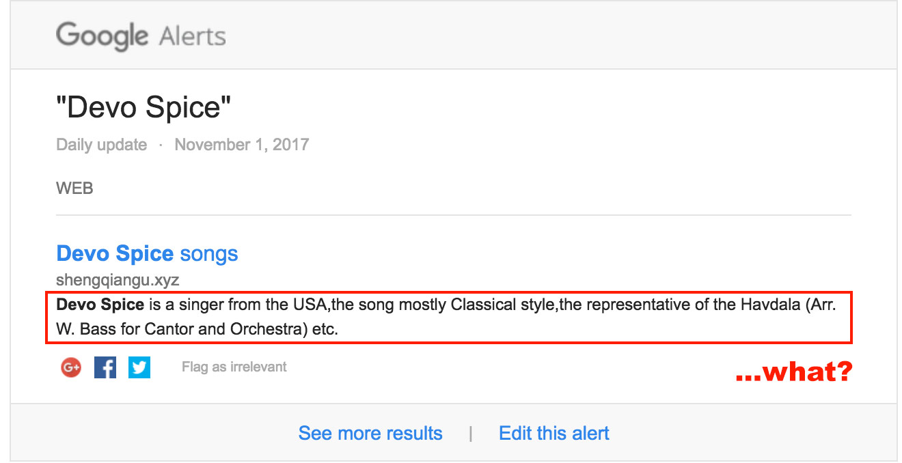Open the "Devo Spice songs" result link

(147, 254)
